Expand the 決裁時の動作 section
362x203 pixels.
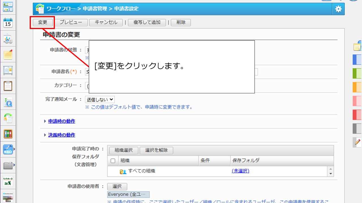[x=61, y=135]
